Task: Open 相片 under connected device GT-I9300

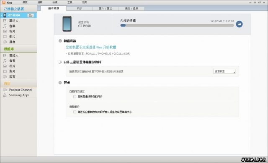Action: (x=12, y=31)
